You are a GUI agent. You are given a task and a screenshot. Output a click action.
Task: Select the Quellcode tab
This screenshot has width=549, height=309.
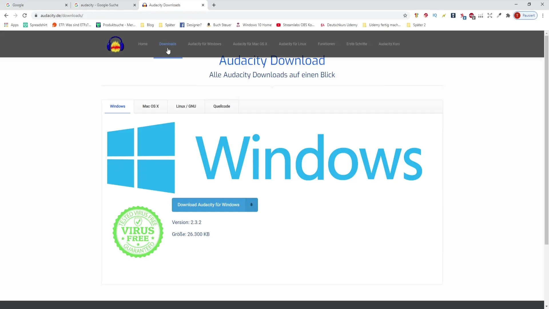point(222,106)
